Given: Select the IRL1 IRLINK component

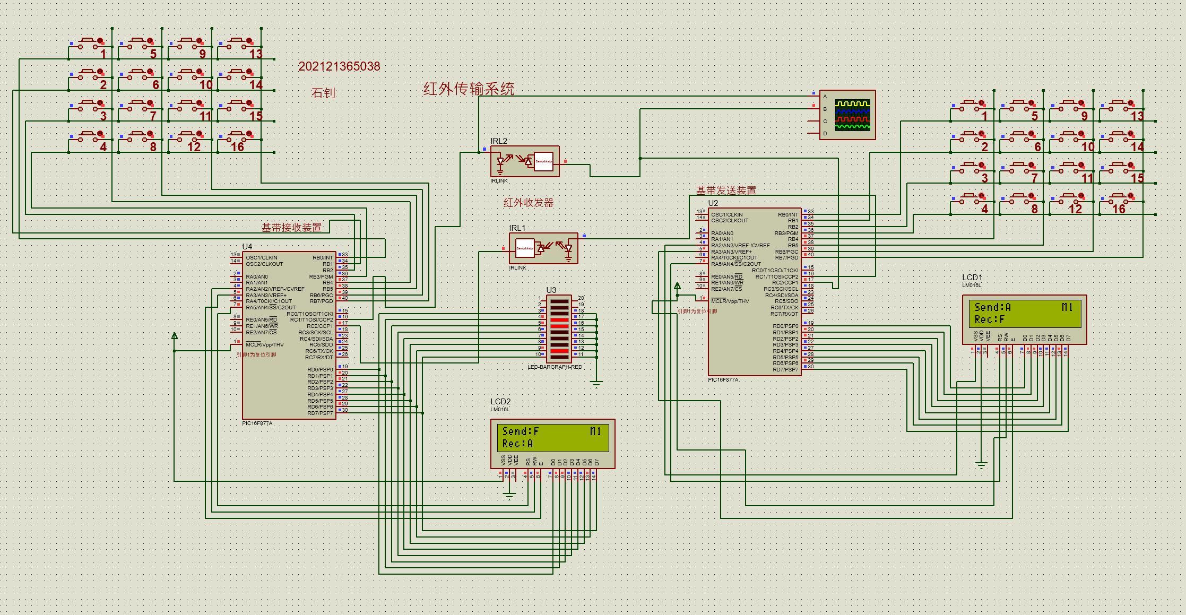Looking at the screenshot, I should pyautogui.click(x=543, y=248).
